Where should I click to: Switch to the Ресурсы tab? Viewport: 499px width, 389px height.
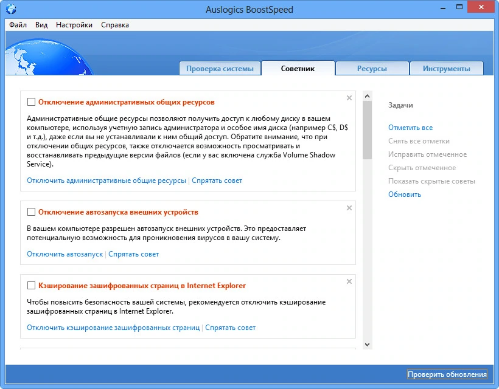pyautogui.click(x=372, y=68)
